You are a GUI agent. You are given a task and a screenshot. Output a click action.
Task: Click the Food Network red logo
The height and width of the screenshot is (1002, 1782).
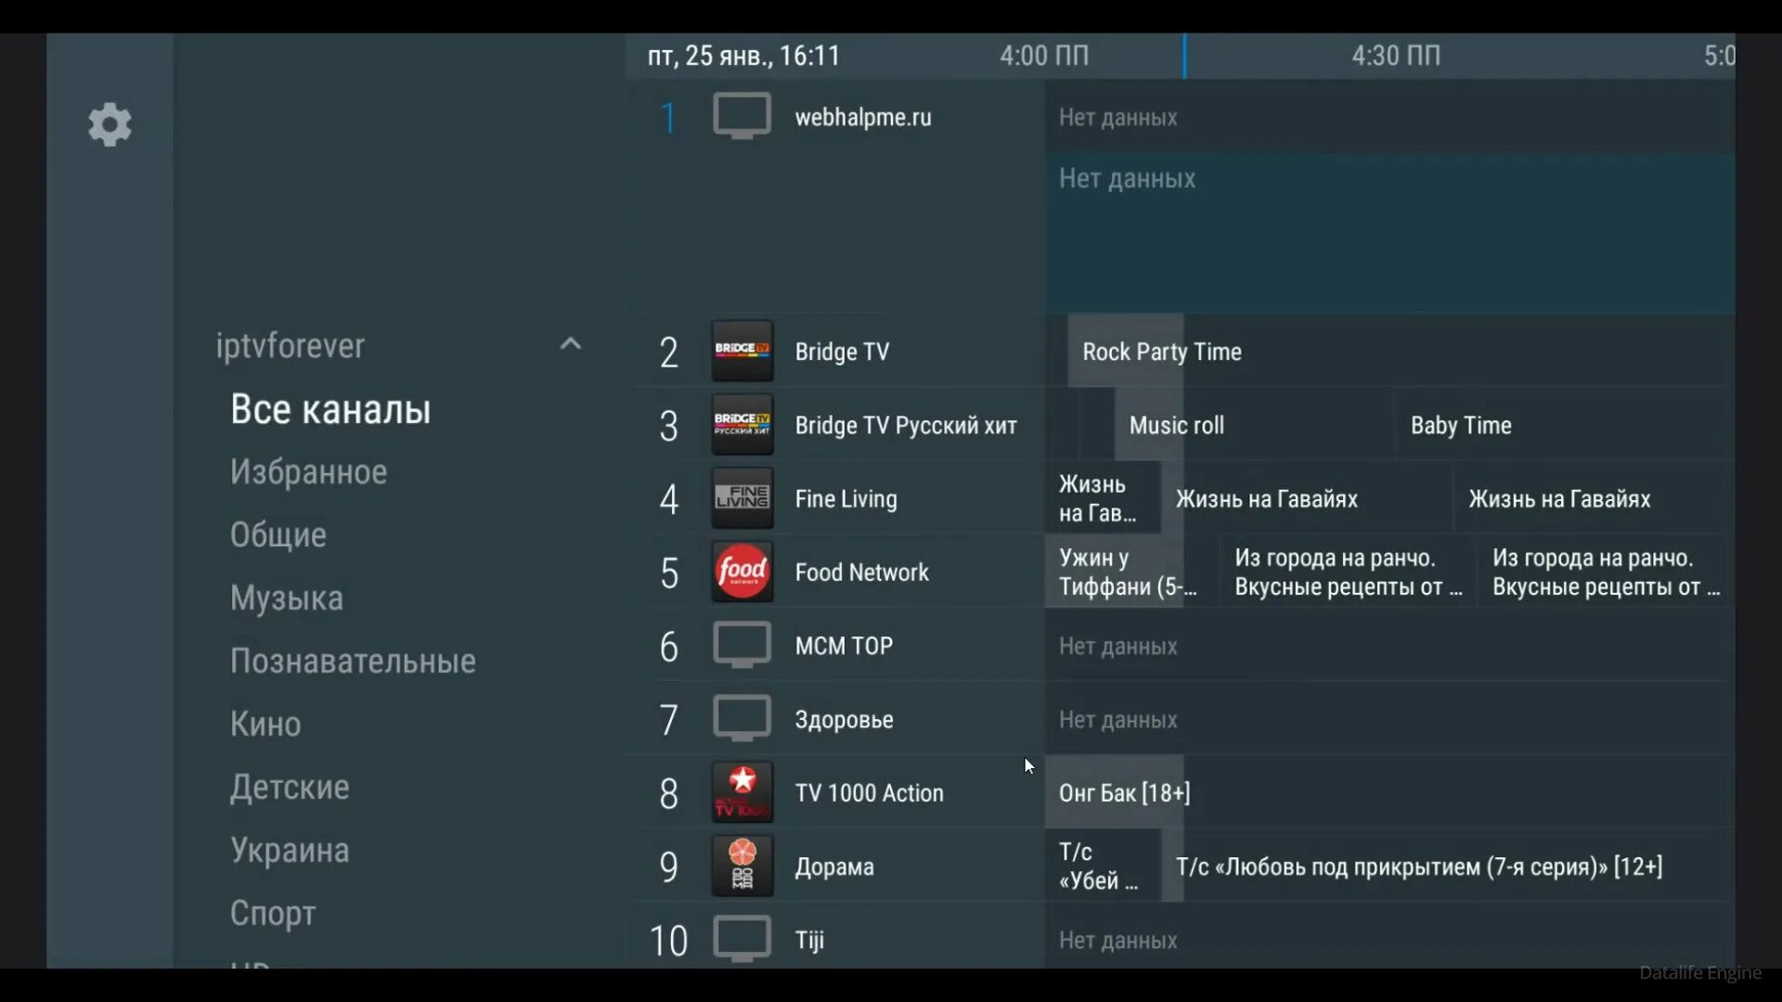(742, 572)
